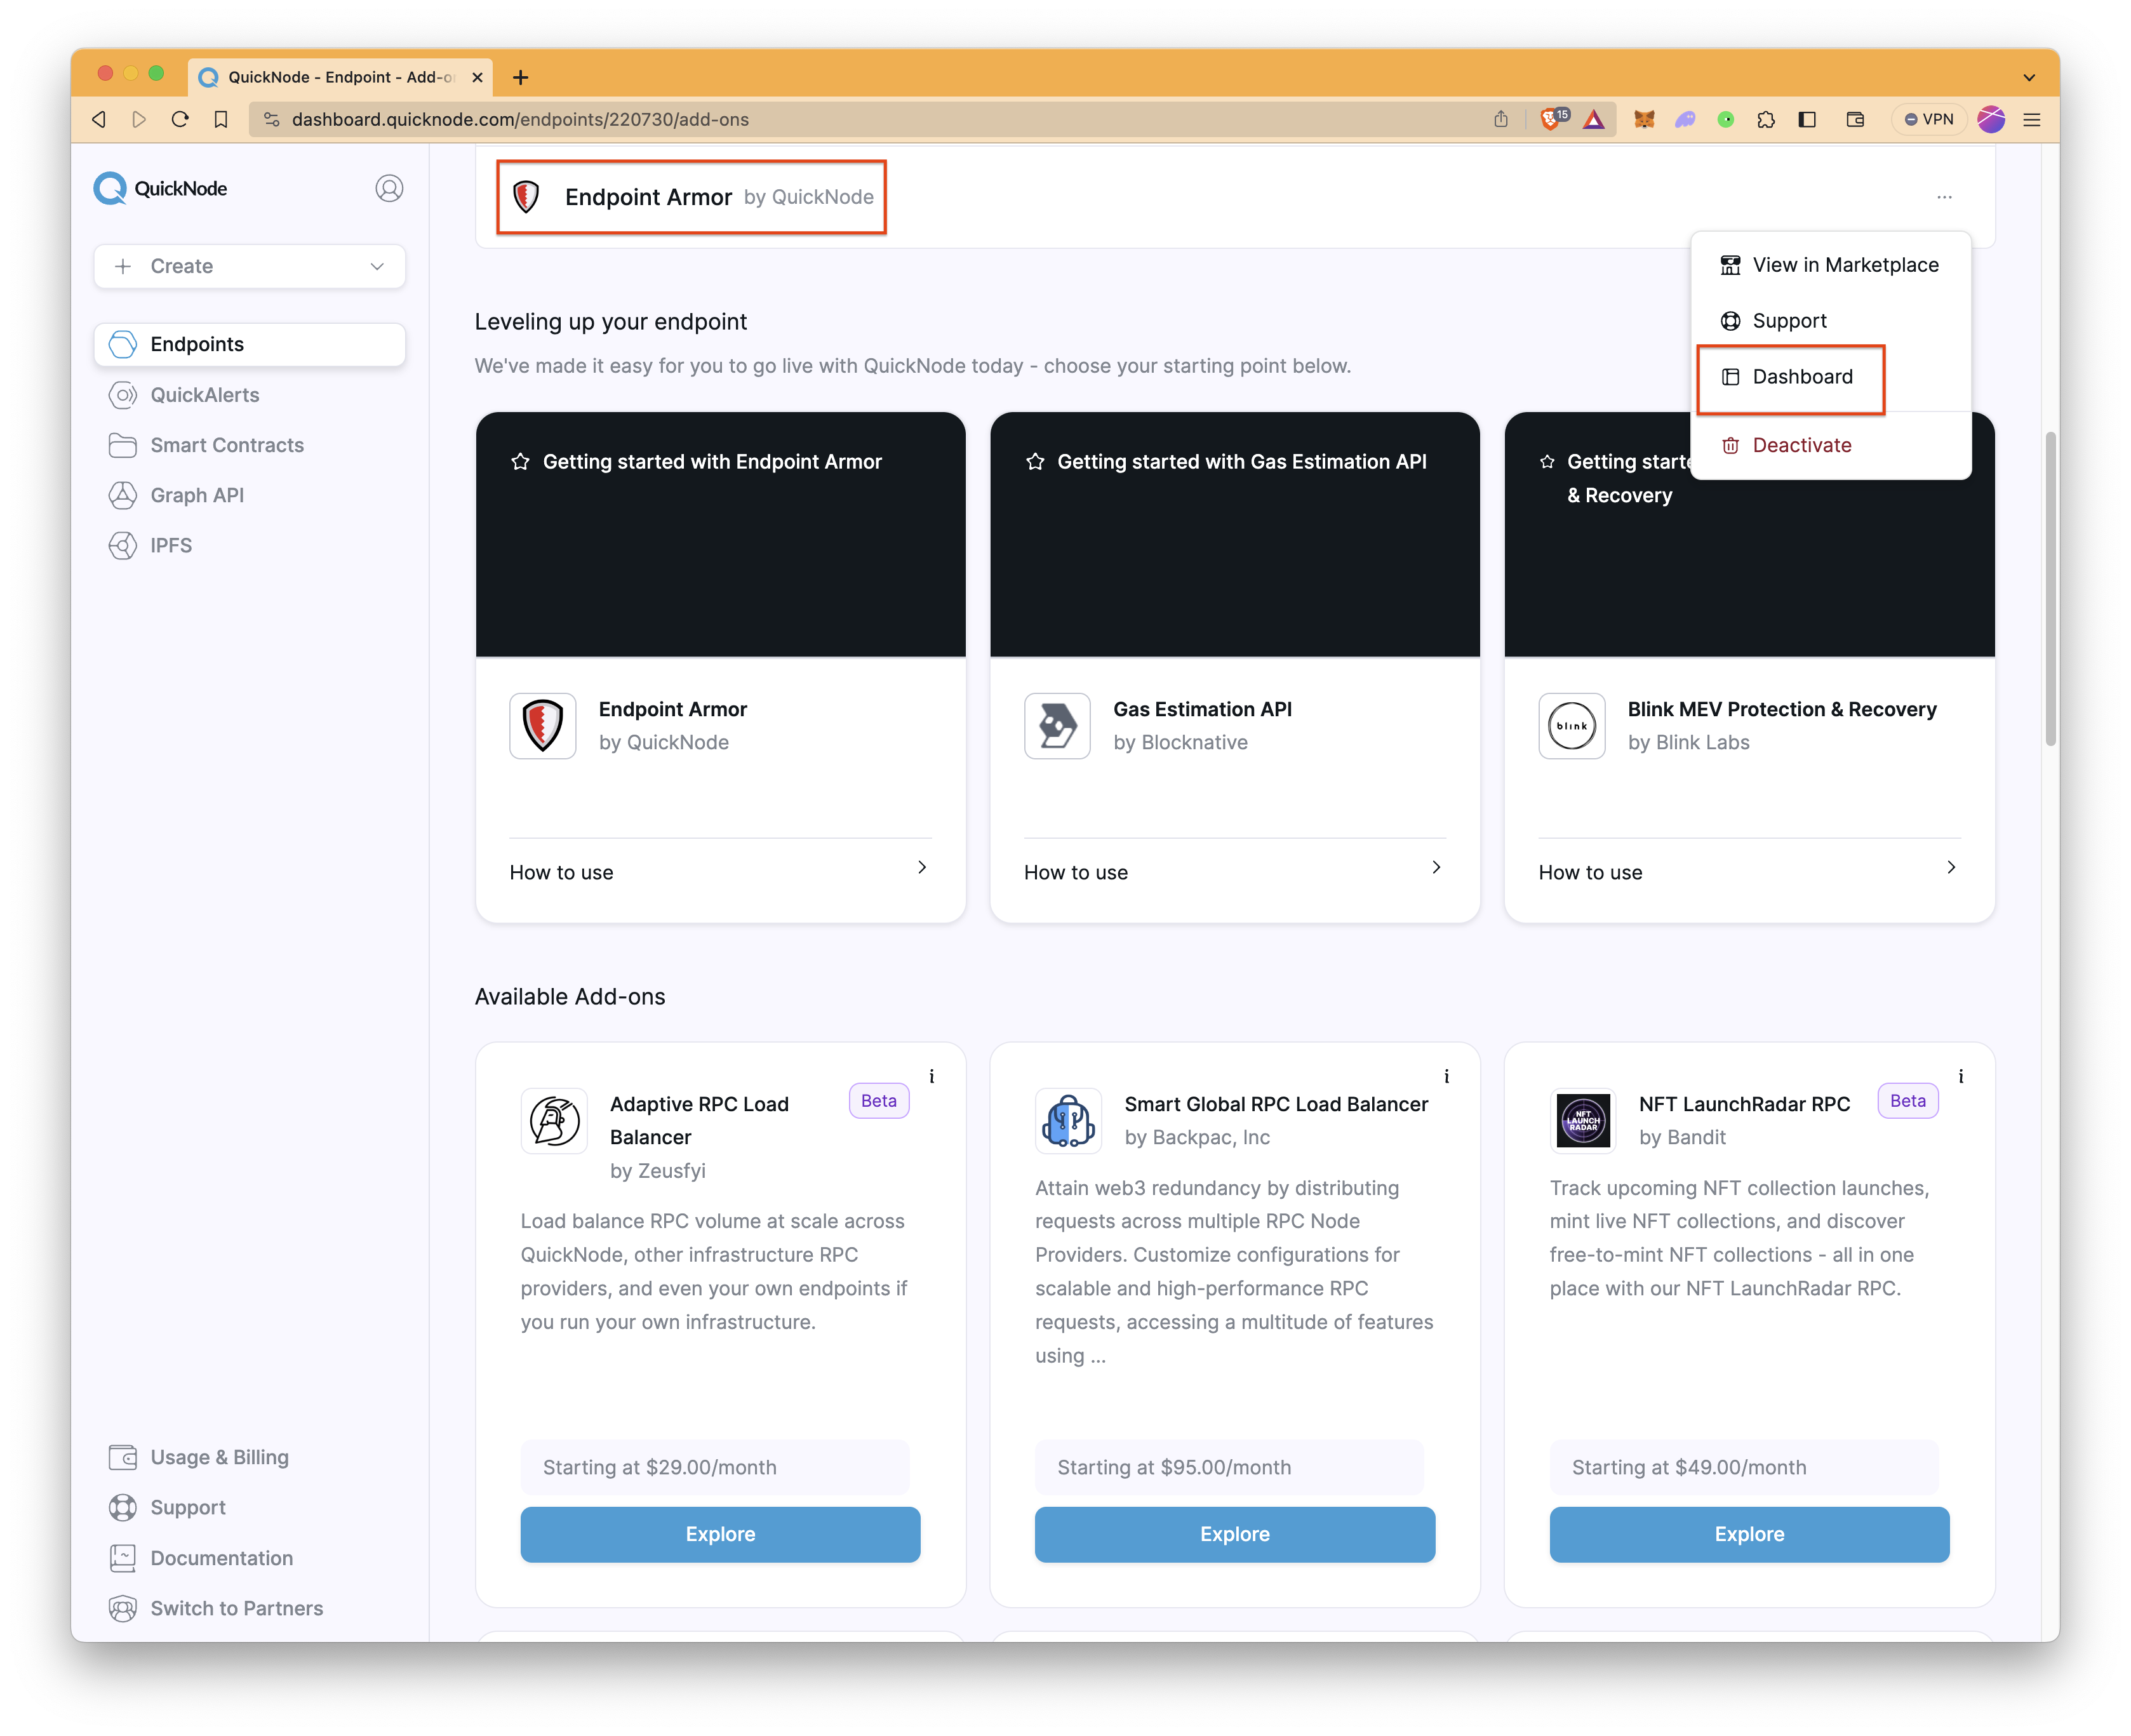The height and width of the screenshot is (1736, 2131).
Task: Toggle the browser sidebar panel icon
Action: 1806,119
